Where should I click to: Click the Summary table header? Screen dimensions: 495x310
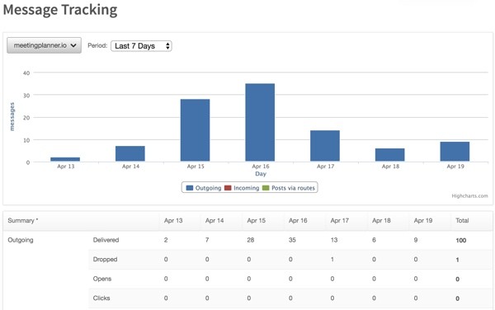(23, 220)
